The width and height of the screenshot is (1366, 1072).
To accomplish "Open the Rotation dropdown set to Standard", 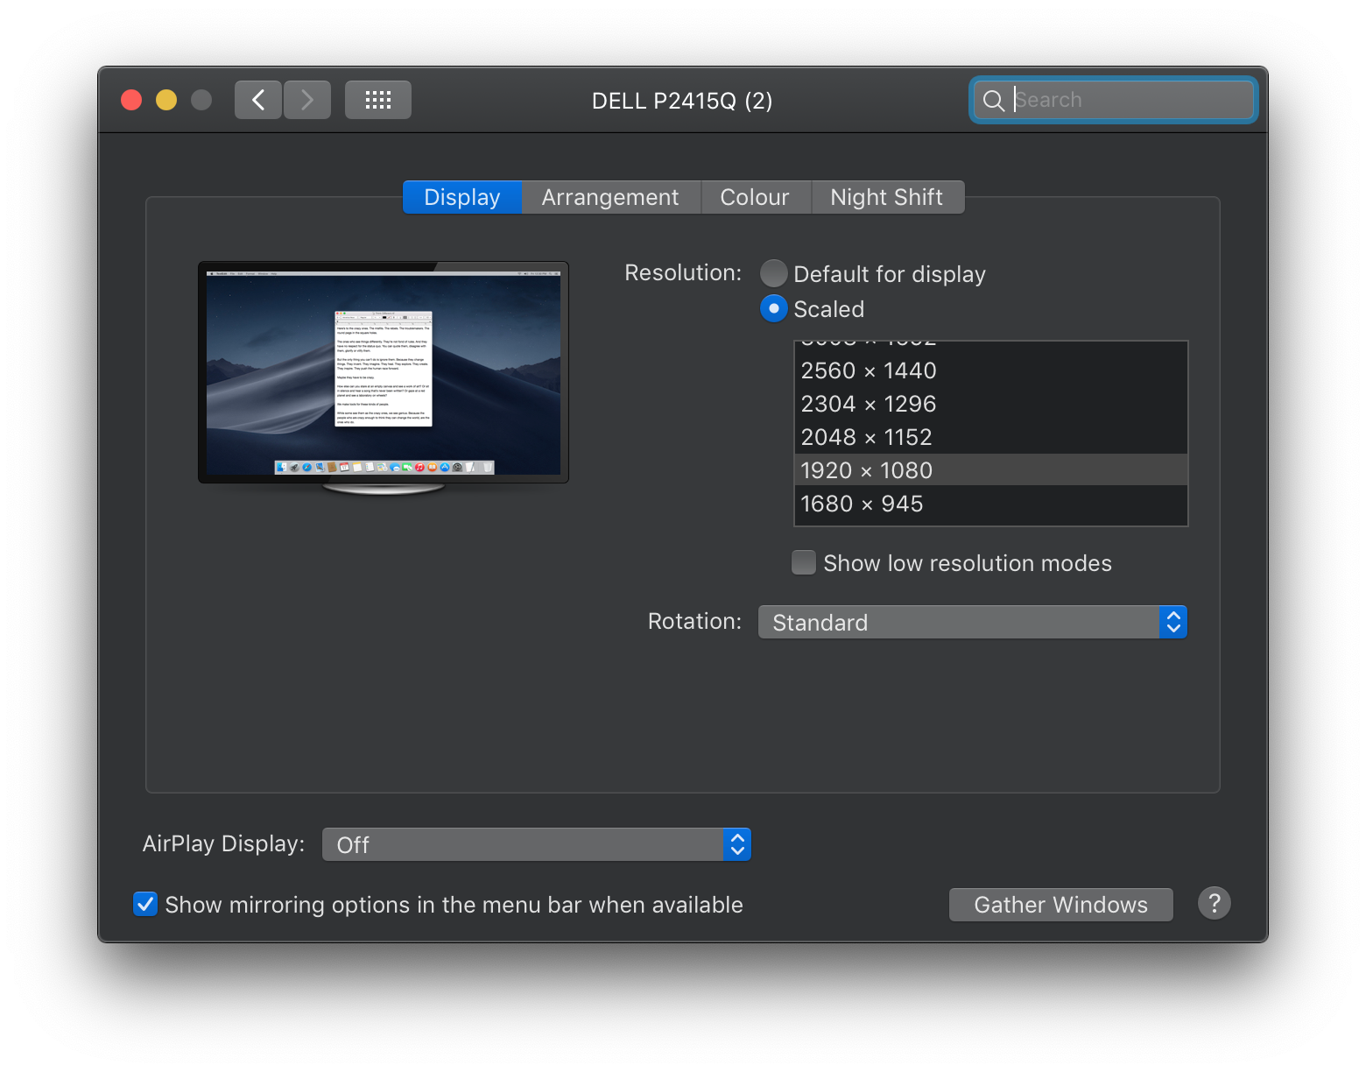I will pos(972,622).
